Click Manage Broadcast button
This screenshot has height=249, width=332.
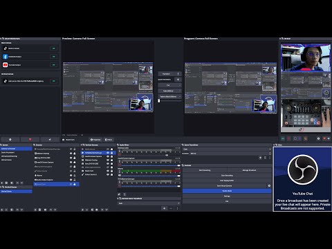point(249,170)
